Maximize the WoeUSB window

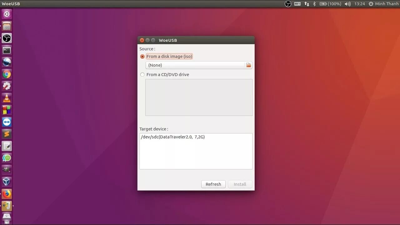pos(153,40)
